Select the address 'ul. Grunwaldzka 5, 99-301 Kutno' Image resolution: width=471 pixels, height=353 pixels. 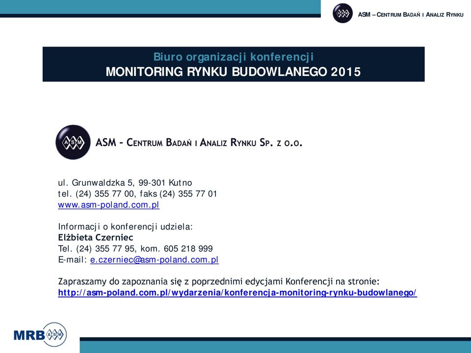[x=125, y=183]
